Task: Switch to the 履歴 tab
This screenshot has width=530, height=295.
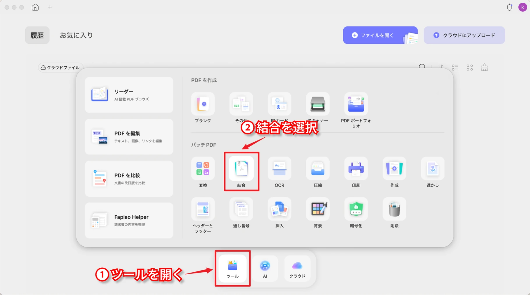Action: (x=37, y=35)
